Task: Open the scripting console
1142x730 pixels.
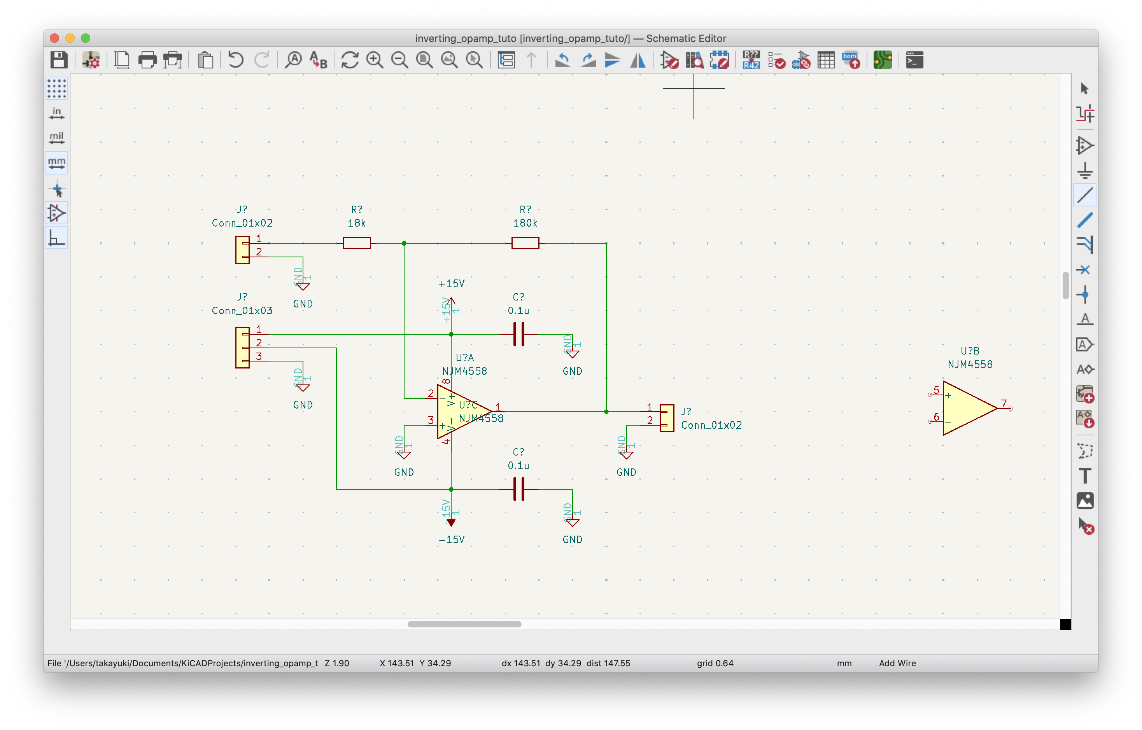Action: click(914, 60)
